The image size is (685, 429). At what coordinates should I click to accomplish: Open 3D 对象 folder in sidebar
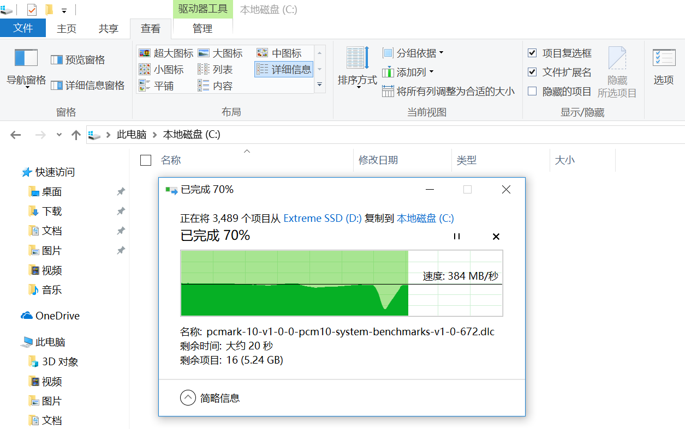pos(53,361)
